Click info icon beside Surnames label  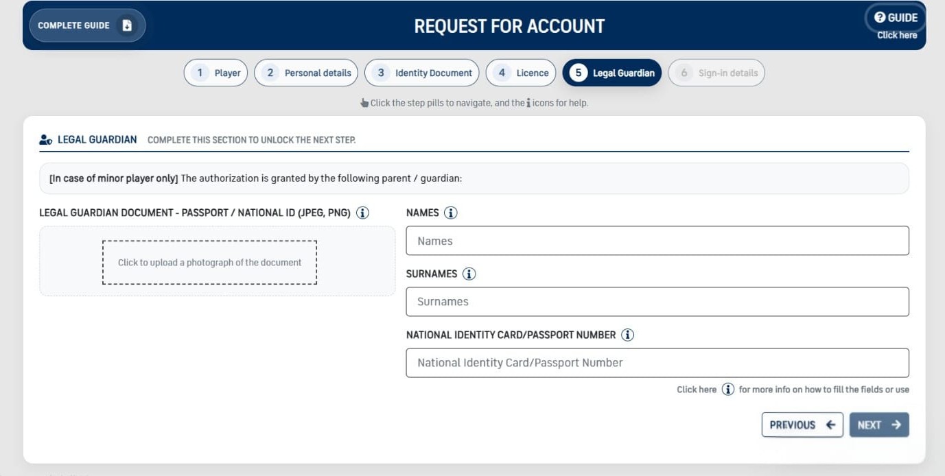(469, 274)
